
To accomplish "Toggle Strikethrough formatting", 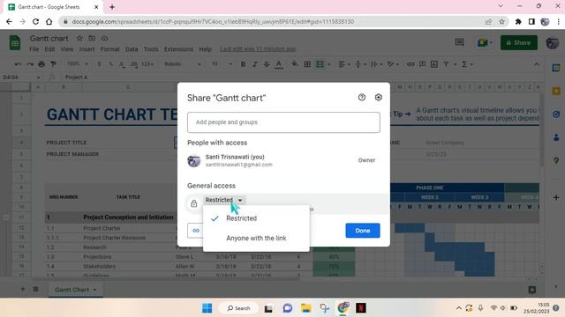I will tap(267, 64).
